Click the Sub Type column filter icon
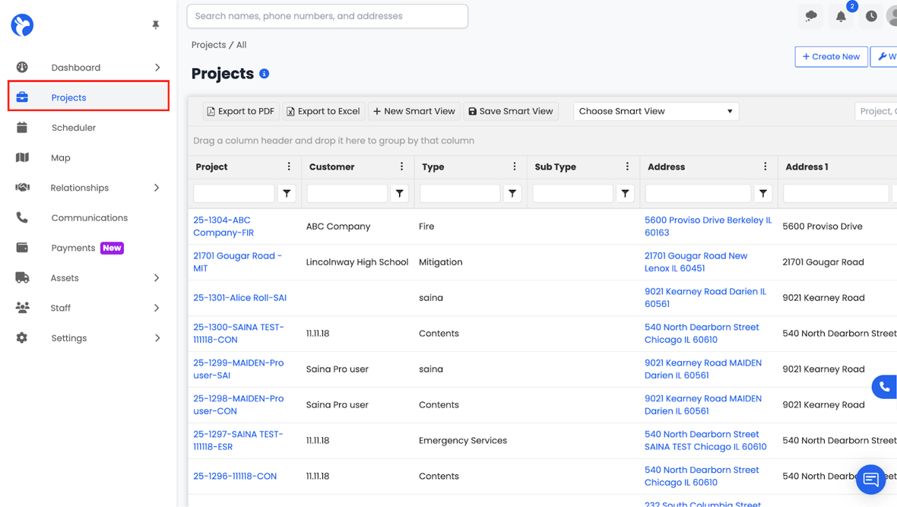This screenshot has height=507, width=897. 626,193
